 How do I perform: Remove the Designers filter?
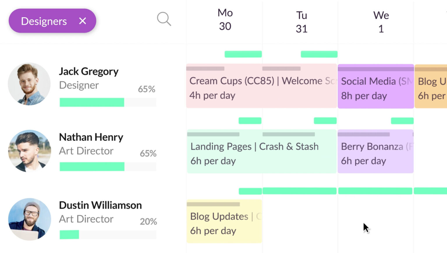point(83,21)
